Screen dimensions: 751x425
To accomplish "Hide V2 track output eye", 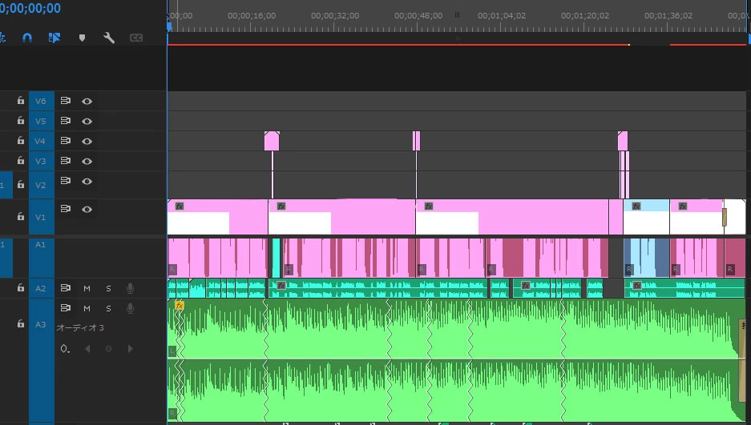I will coord(87,182).
